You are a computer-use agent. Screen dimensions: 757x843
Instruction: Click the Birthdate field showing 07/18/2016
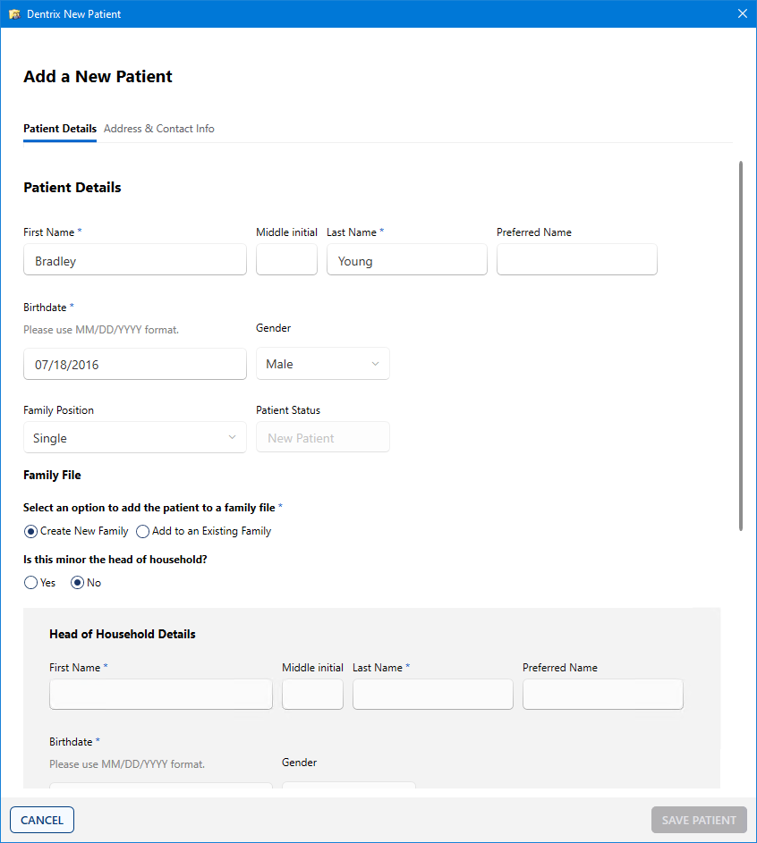[134, 364]
